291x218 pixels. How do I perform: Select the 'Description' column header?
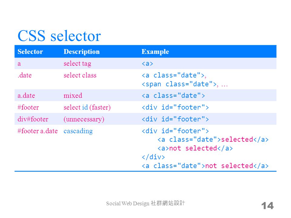82,52
